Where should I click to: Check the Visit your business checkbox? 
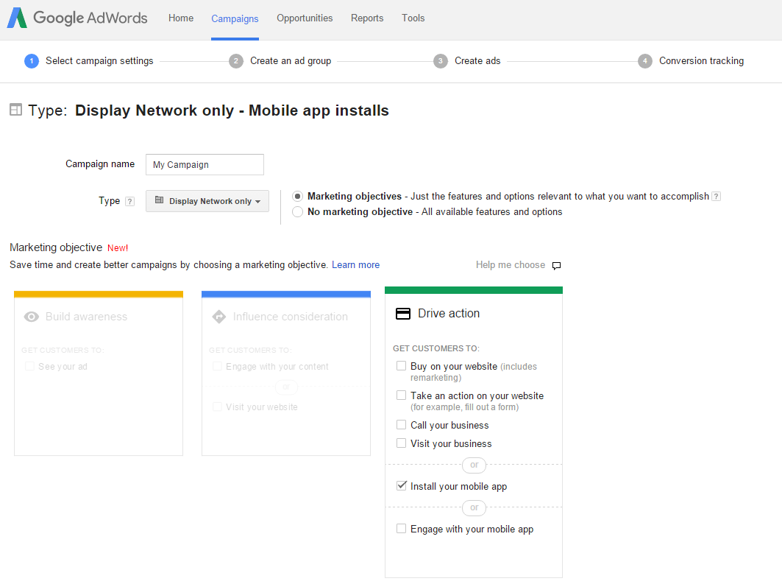(x=401, y=443)
